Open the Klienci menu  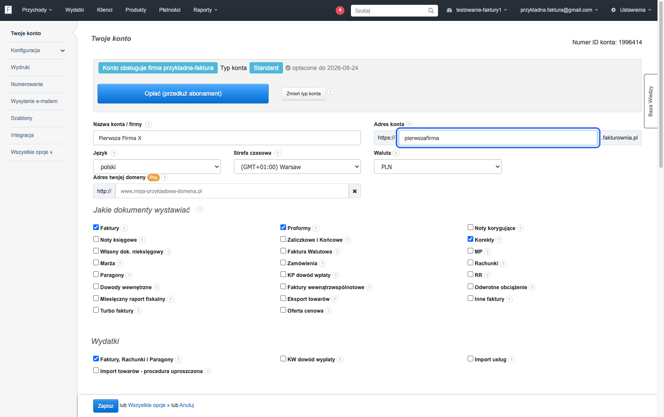(104, 10)
